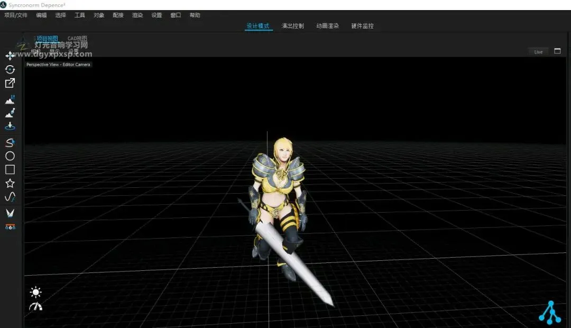
Task: Select the sine wave path tool
Action: click(x=10, y=197)
